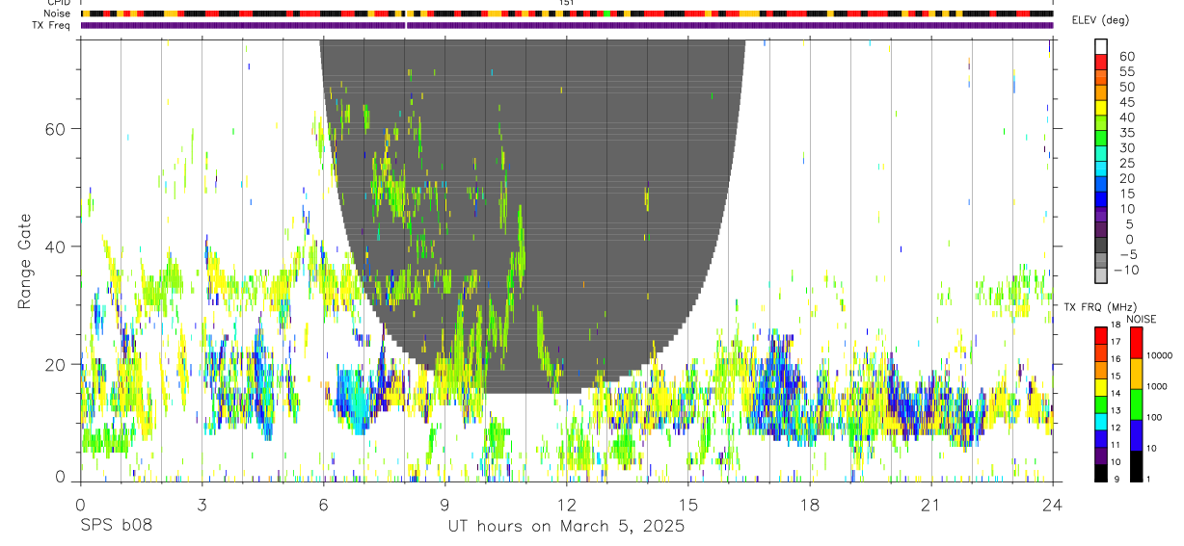The image size is (1184, 546).
Task: Click x-axis tick label '18'
Action: pyautogui.click(x=810, y=505)
